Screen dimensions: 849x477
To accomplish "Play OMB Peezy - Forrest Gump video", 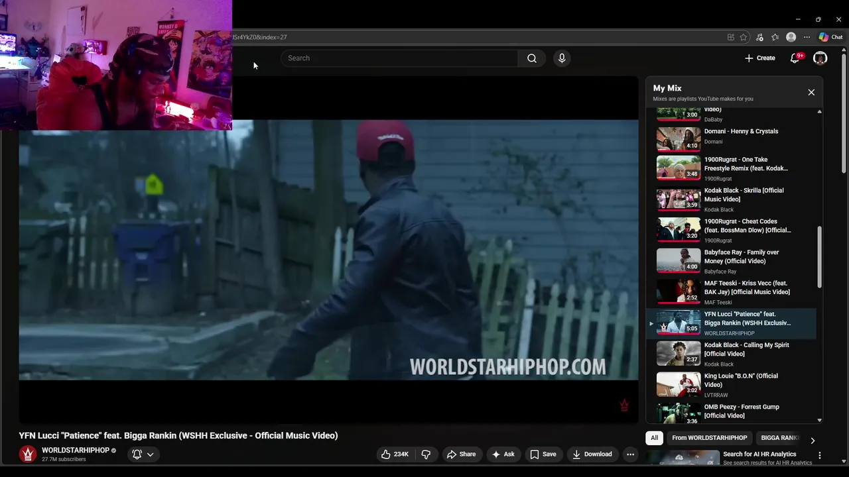I will 731,413.
